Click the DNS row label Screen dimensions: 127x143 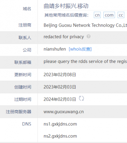27,124
